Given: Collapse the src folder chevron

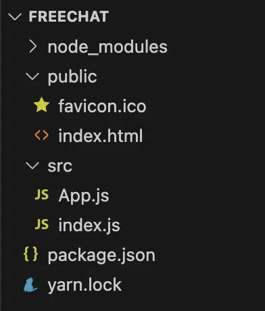Looking at the screenshot, I should (x=32, y=166).
